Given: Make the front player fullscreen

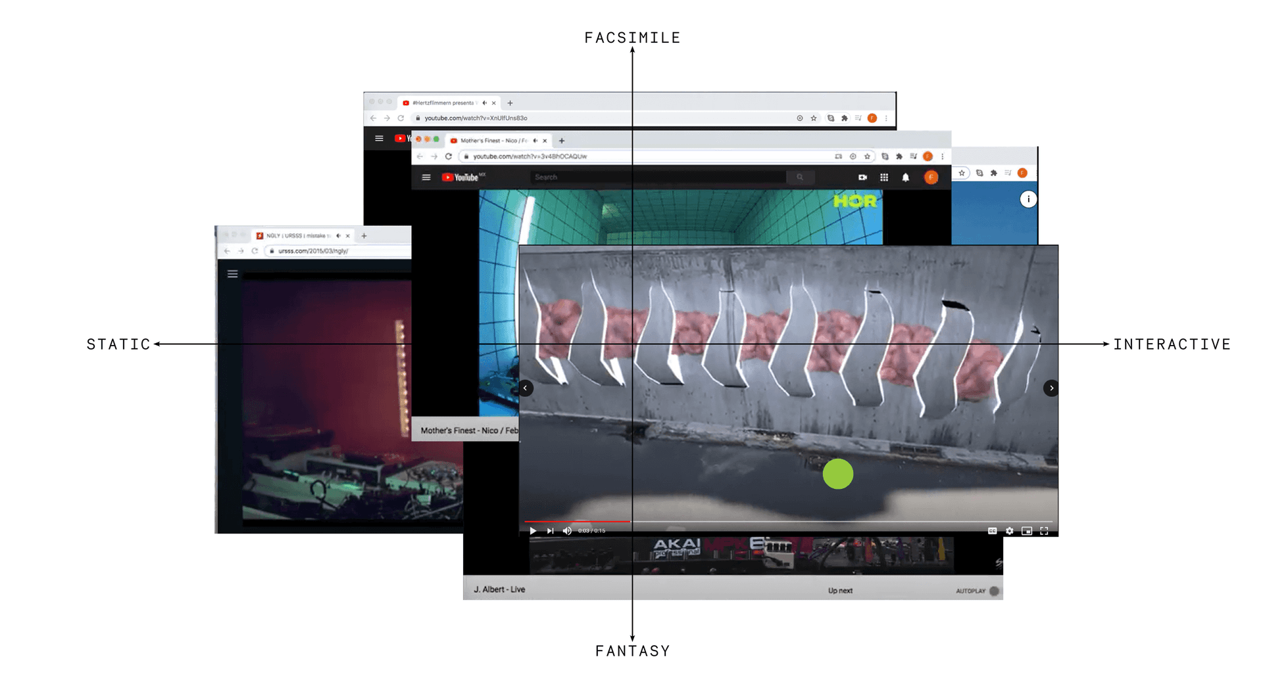Looking at the screenshot, I should click(x=1044, y=531).
